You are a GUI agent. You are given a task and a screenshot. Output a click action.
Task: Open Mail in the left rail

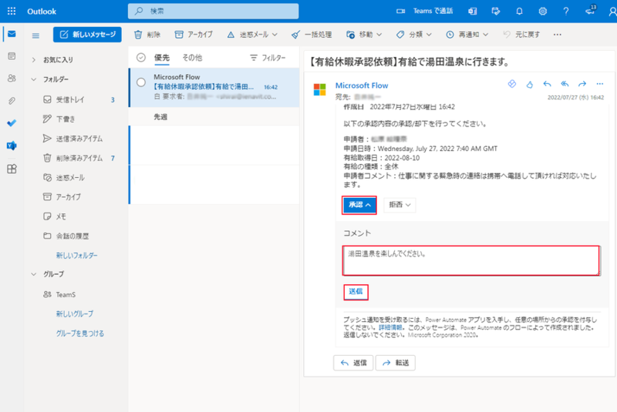click(12, 34)
